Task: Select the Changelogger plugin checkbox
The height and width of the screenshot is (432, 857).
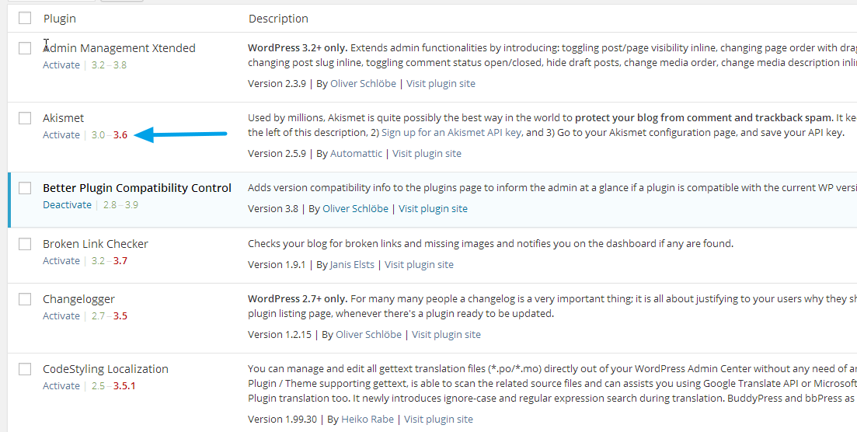Action: pos(25,299)
